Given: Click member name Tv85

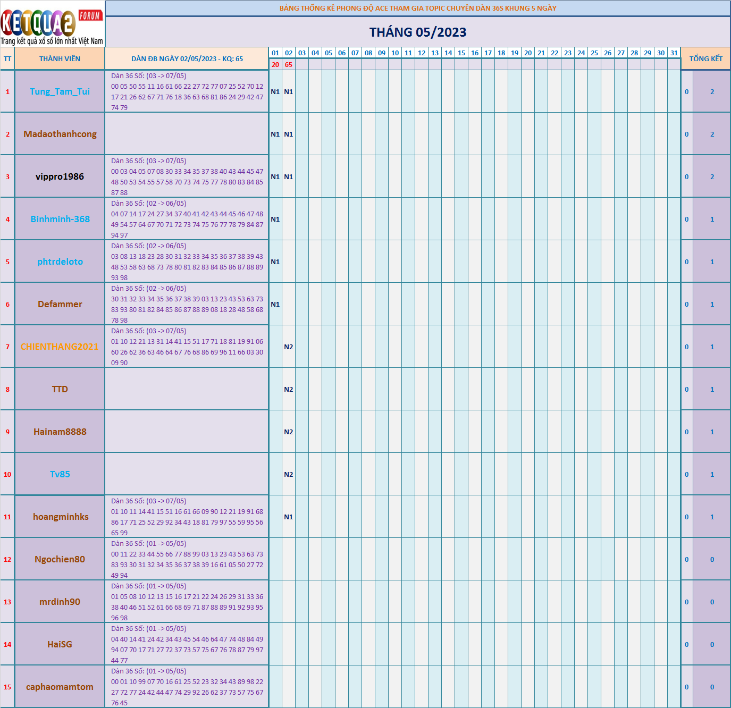Looking at the screenshot, I should 60,474.
